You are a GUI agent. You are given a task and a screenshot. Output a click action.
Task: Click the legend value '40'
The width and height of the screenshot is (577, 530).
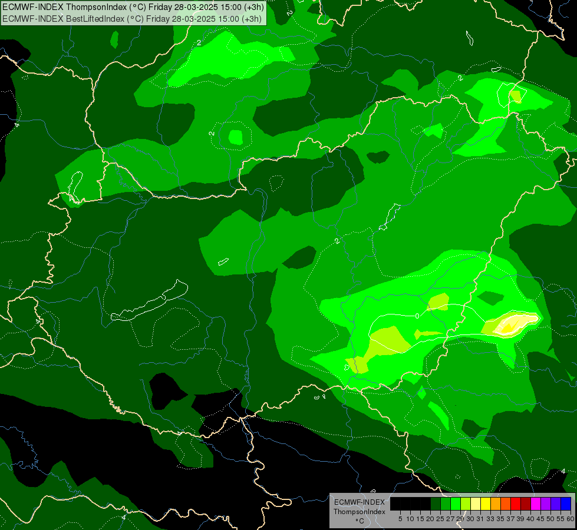530,519
